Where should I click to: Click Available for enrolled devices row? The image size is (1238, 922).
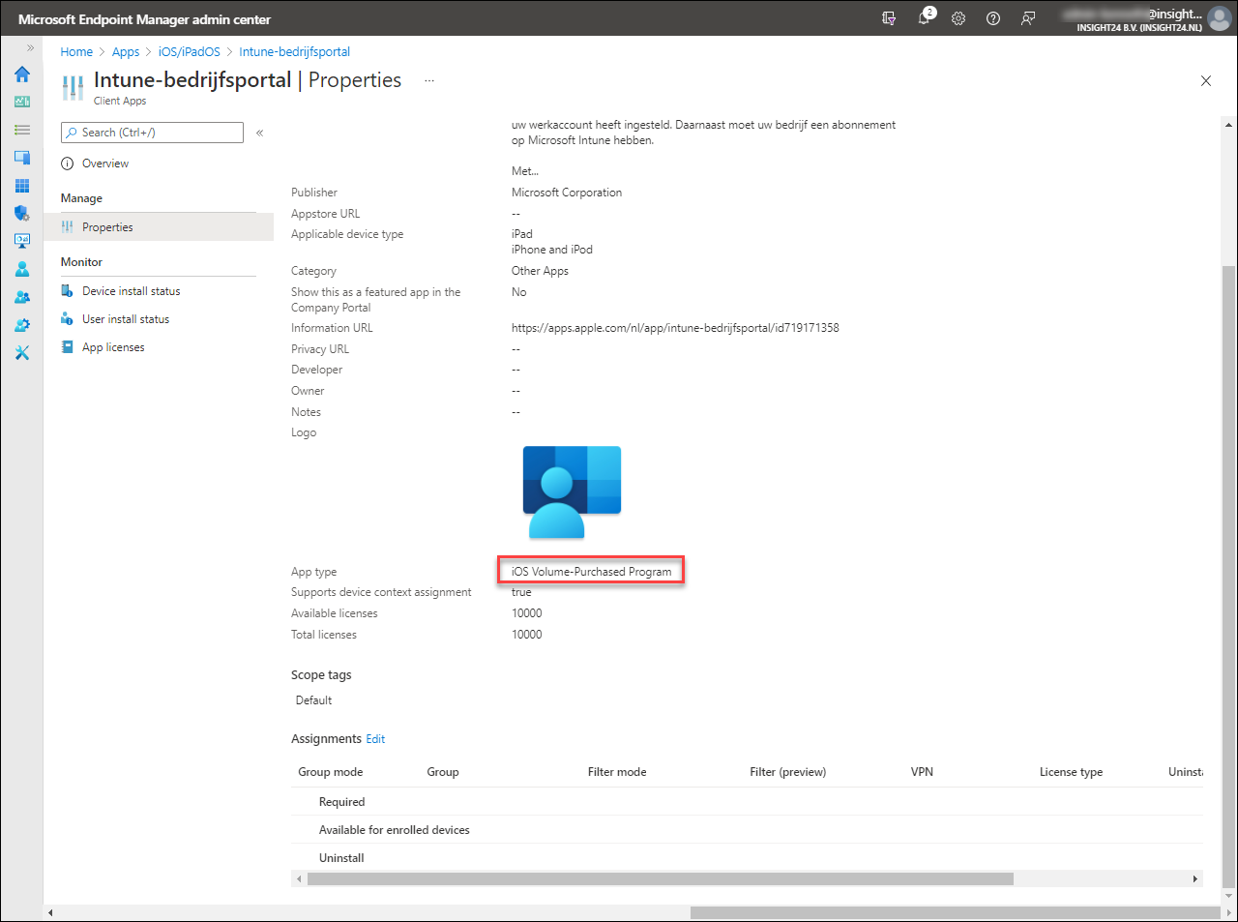click(x=747, y=830)
